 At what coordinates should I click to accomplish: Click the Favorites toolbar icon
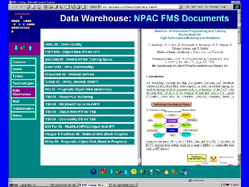(51, 7)
